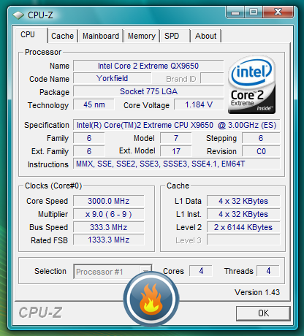Click the processor Name field QX9650
304x336 pixels.
[x=148, y=66]
